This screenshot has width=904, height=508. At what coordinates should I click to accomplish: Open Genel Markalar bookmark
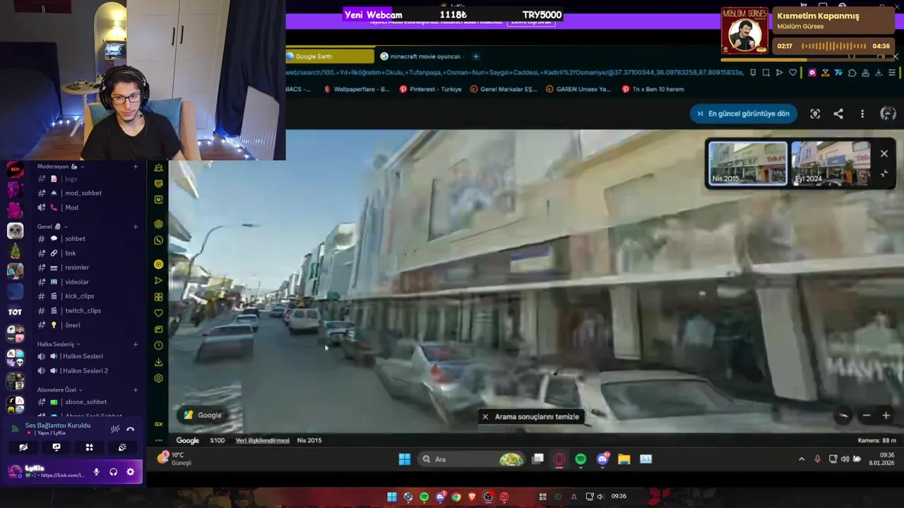pos(503,89)
